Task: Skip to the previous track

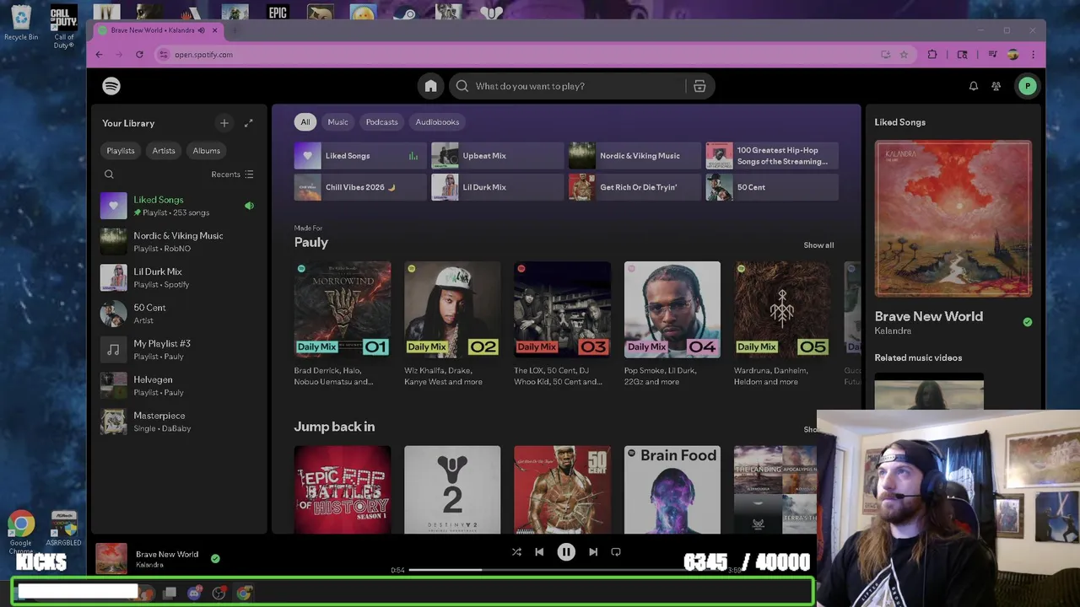Action: point(540,552)
